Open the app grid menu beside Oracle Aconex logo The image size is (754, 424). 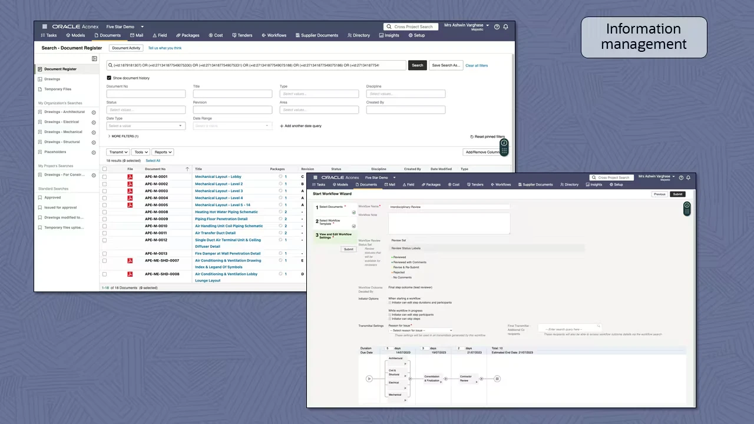click(x=44, y=26)
